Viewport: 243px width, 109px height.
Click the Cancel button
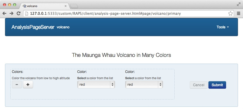click(x=199, y=85)
